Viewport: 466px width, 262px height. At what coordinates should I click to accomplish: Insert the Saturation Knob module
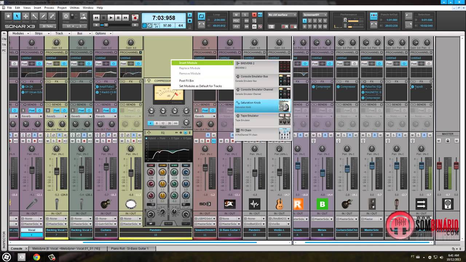point(262,106)
